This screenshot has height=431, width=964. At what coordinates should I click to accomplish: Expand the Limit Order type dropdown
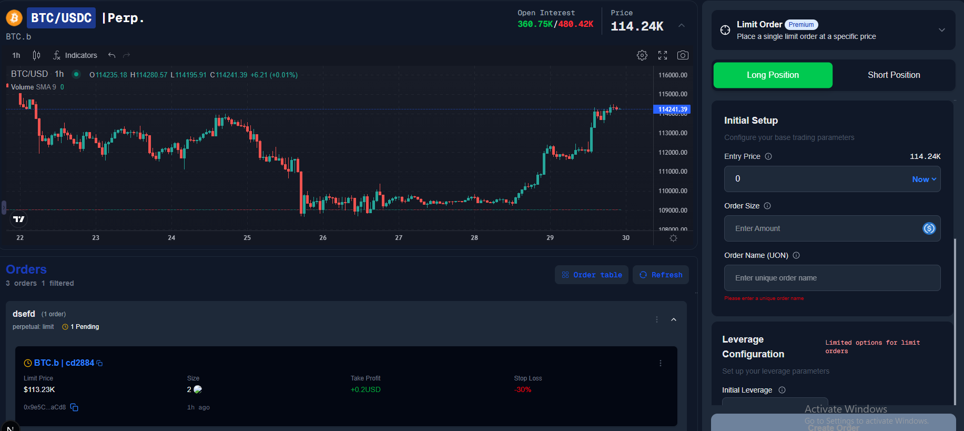(x=941, y=30)
